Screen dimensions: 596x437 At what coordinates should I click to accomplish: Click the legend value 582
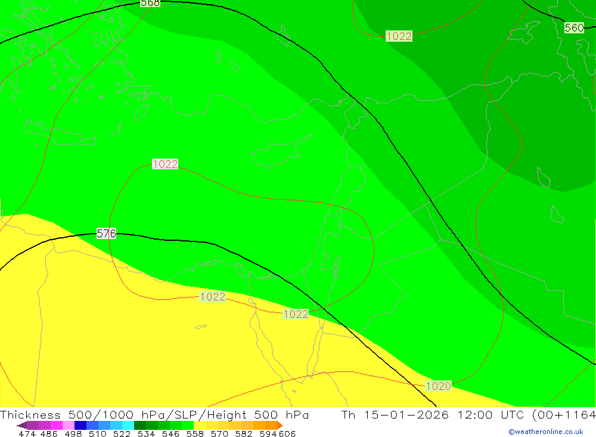243,433
